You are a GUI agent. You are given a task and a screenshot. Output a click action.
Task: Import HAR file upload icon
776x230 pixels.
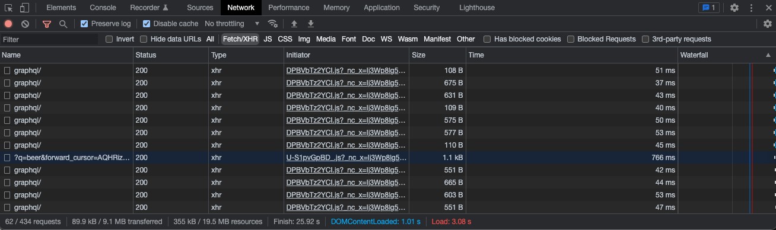[294, 24]
